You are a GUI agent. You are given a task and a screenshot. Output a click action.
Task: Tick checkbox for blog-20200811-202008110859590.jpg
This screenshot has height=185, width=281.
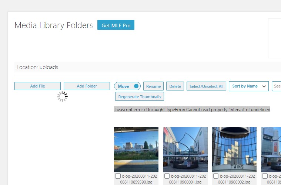(118, 176)
